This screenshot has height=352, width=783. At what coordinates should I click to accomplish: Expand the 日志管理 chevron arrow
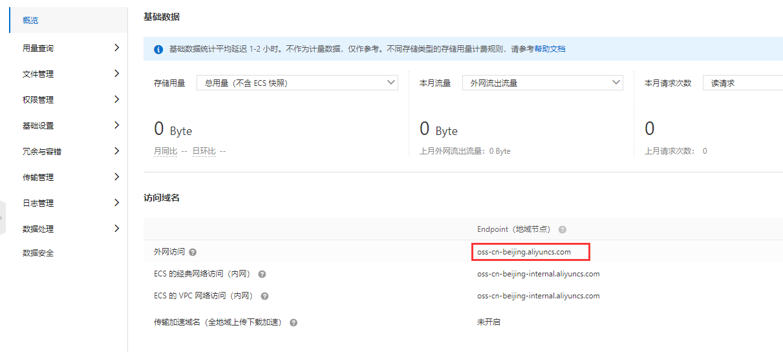point(116,202)
